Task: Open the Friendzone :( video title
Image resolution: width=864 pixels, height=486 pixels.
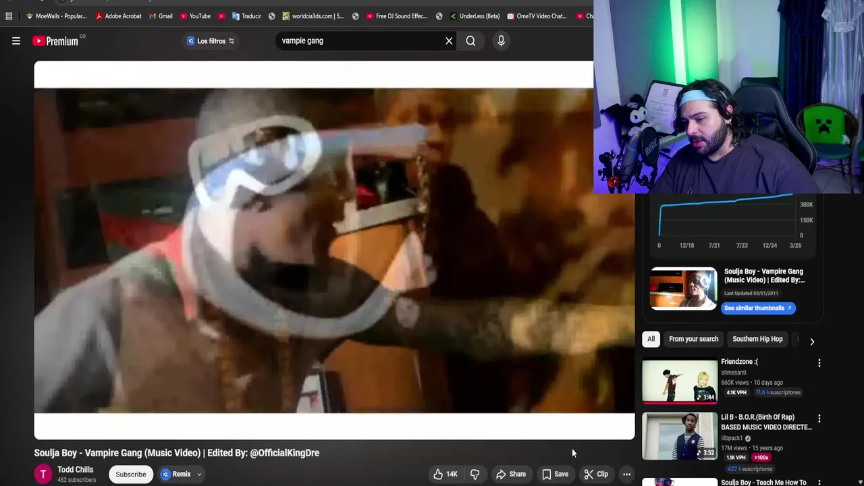Action: point(739,362)
